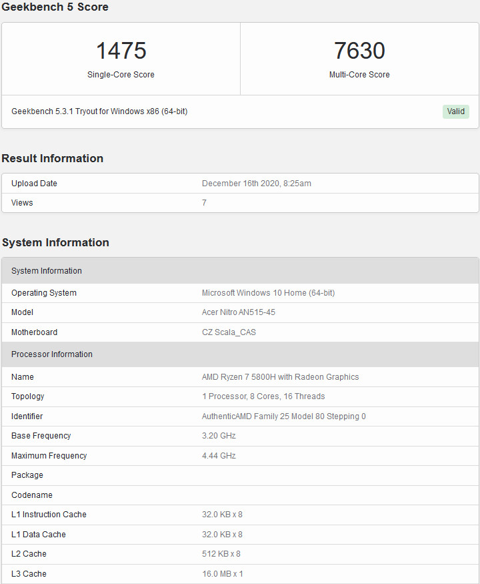Viewport: 480px width, 584px height.
Task: Click the green Valid badge
Action: pos(455,111)
